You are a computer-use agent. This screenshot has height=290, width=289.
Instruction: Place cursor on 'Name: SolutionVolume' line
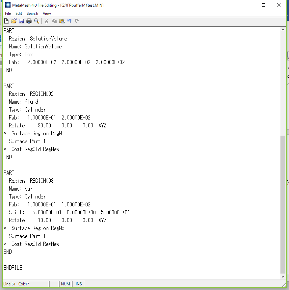coord(35,47)
